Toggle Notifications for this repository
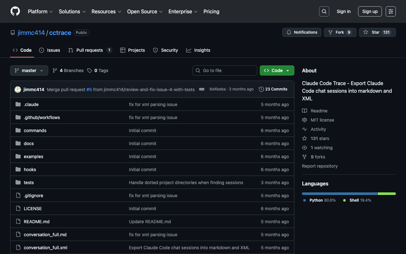 [x=302, y=32]
